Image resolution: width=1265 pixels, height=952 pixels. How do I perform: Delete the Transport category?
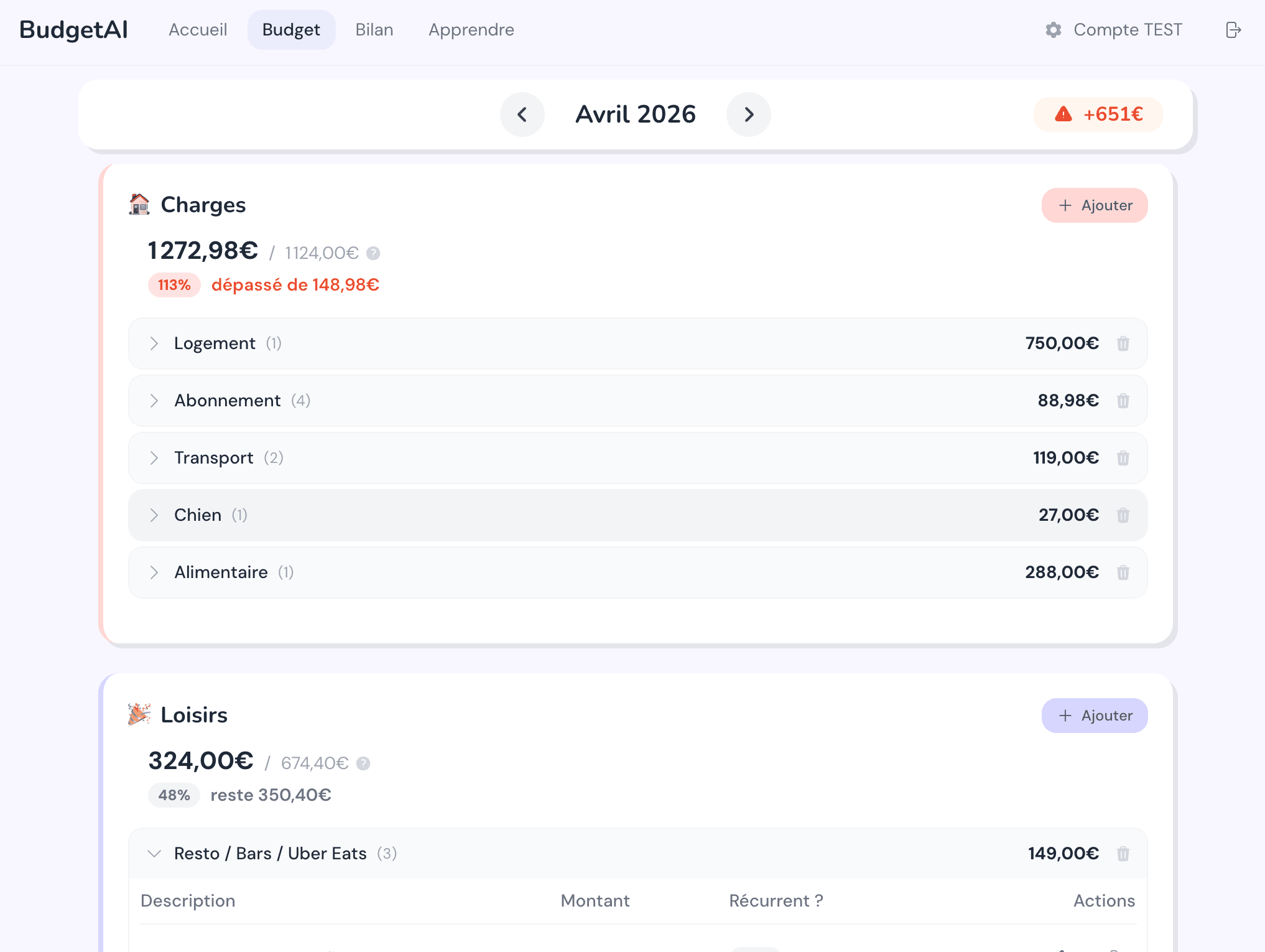pyautogui.click(x=1123, y=458)
